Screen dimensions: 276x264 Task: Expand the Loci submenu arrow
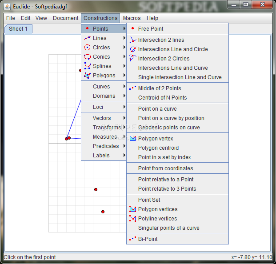point(124,107)
